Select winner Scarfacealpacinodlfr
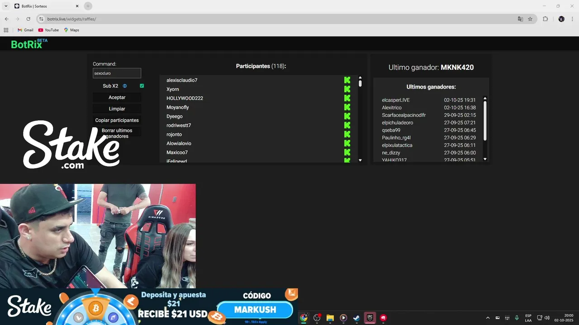 [403, 115]
